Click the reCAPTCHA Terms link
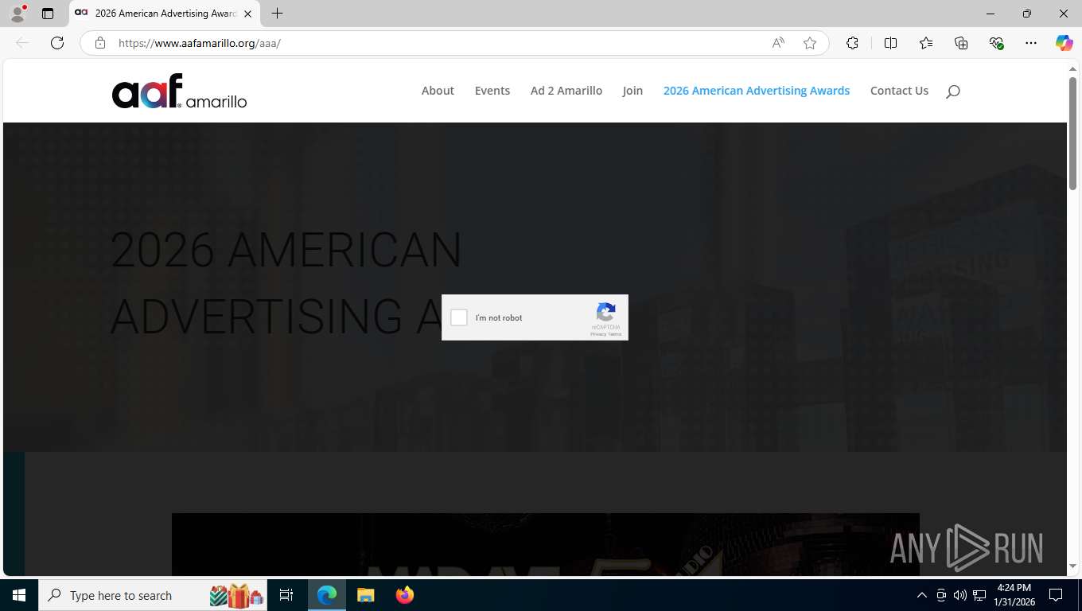 [x=615, y=334]
